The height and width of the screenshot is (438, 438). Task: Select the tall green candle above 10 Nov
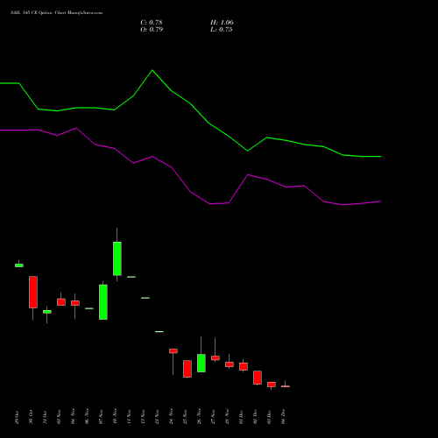117,258
